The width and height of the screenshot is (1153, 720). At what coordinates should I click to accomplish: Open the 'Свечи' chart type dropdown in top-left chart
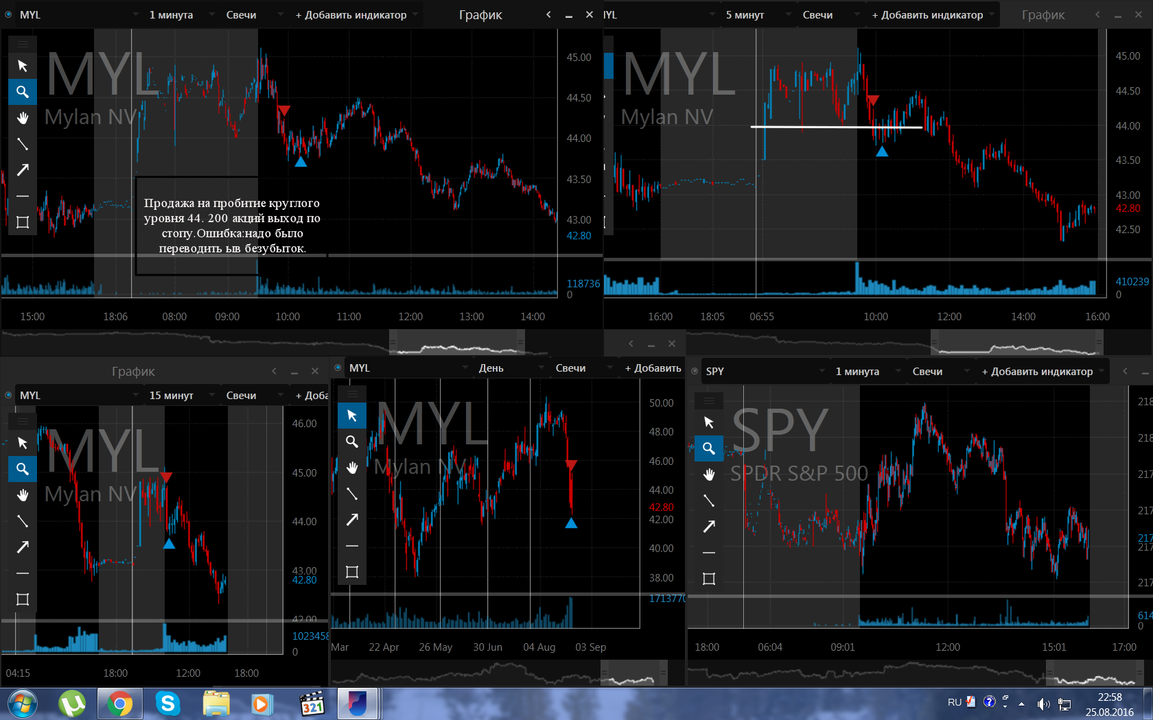(253, 14)
